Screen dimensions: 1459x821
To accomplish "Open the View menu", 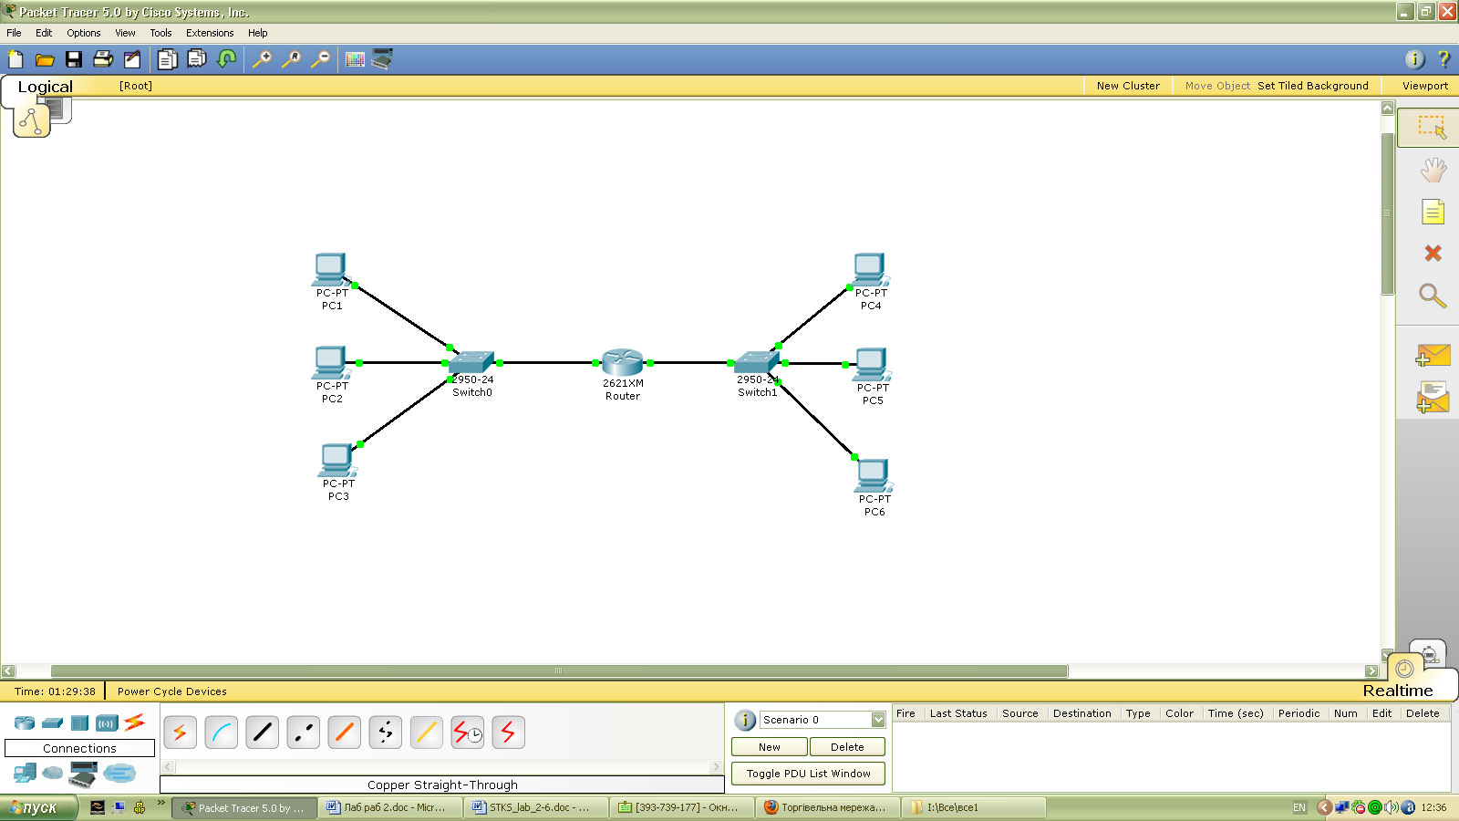I will (x=125, y=33).
